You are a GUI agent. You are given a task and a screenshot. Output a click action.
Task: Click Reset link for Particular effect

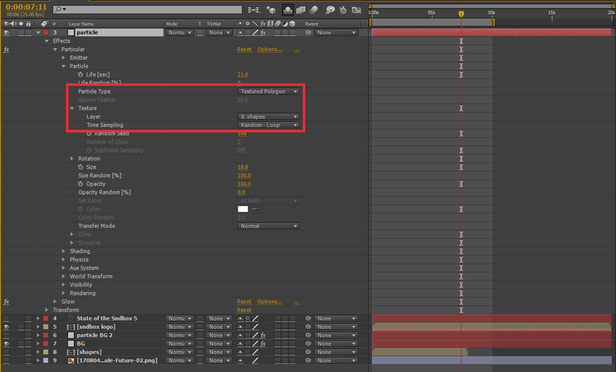(244, 49)
